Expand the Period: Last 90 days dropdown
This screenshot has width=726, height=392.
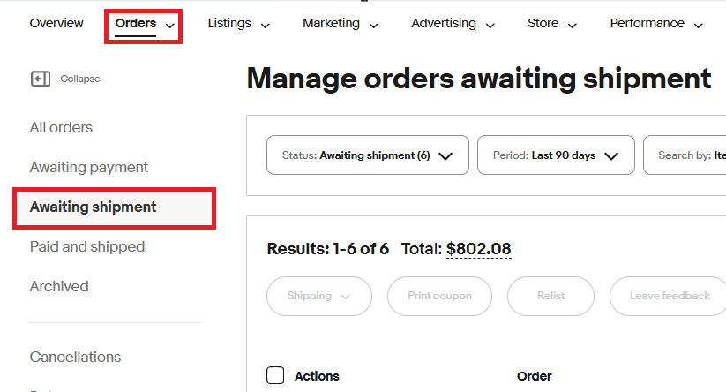[556, 155]
